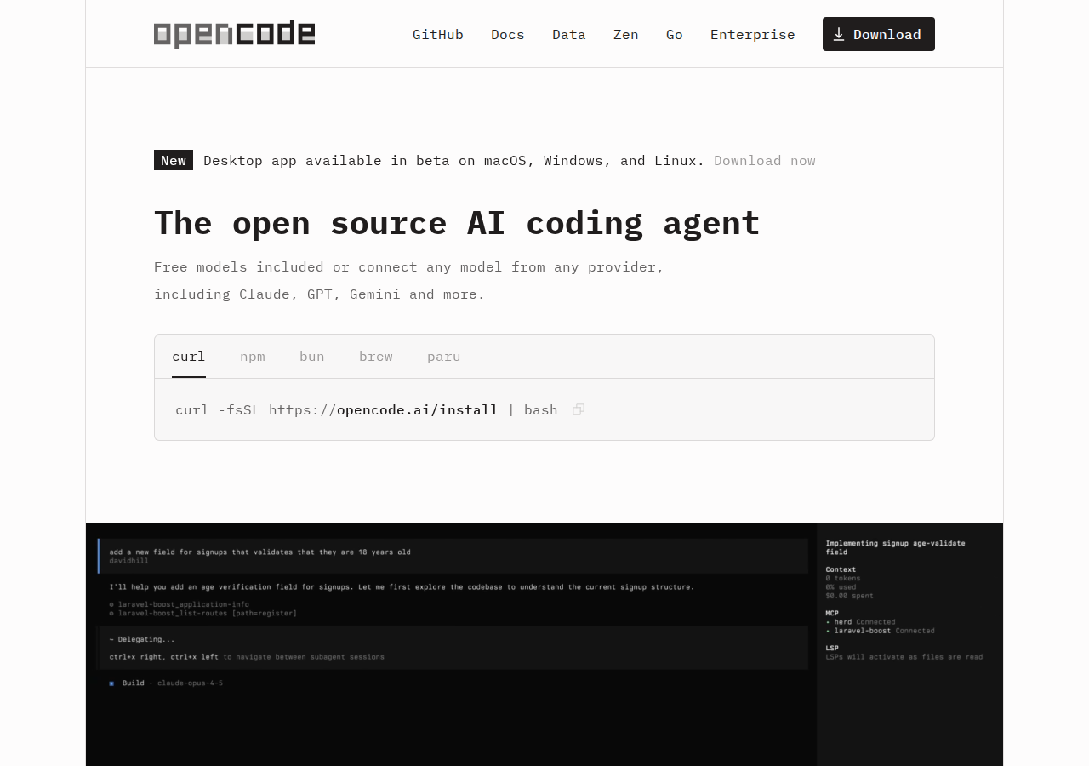1089x766 pixels.
Task: Open the Docs navigation link
Action: (508, 34)
